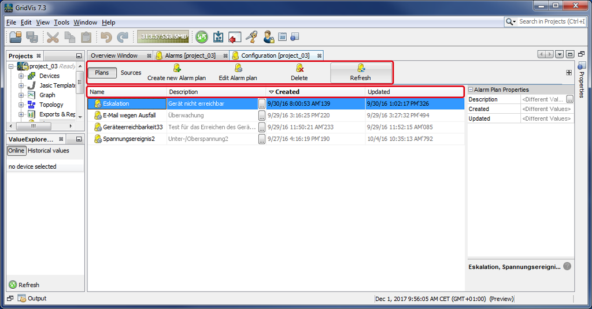Click the cut scissors icon in toolbar

coord(53,38)
